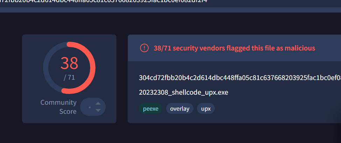Click the dot inside the community score pill

[90, 107]
